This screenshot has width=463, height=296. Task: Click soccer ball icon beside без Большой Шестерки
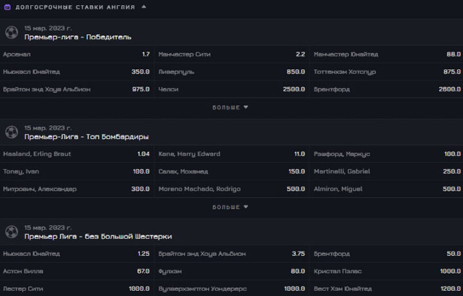coord(12,232)
